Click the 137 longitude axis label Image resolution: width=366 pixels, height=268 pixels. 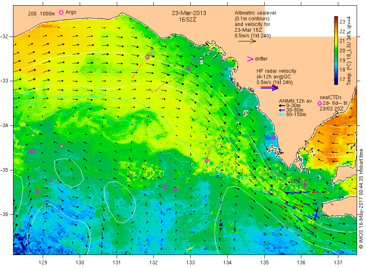coord(338,263)
